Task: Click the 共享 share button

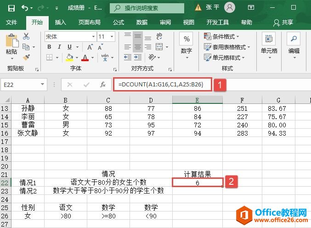Action: point(283,23)
